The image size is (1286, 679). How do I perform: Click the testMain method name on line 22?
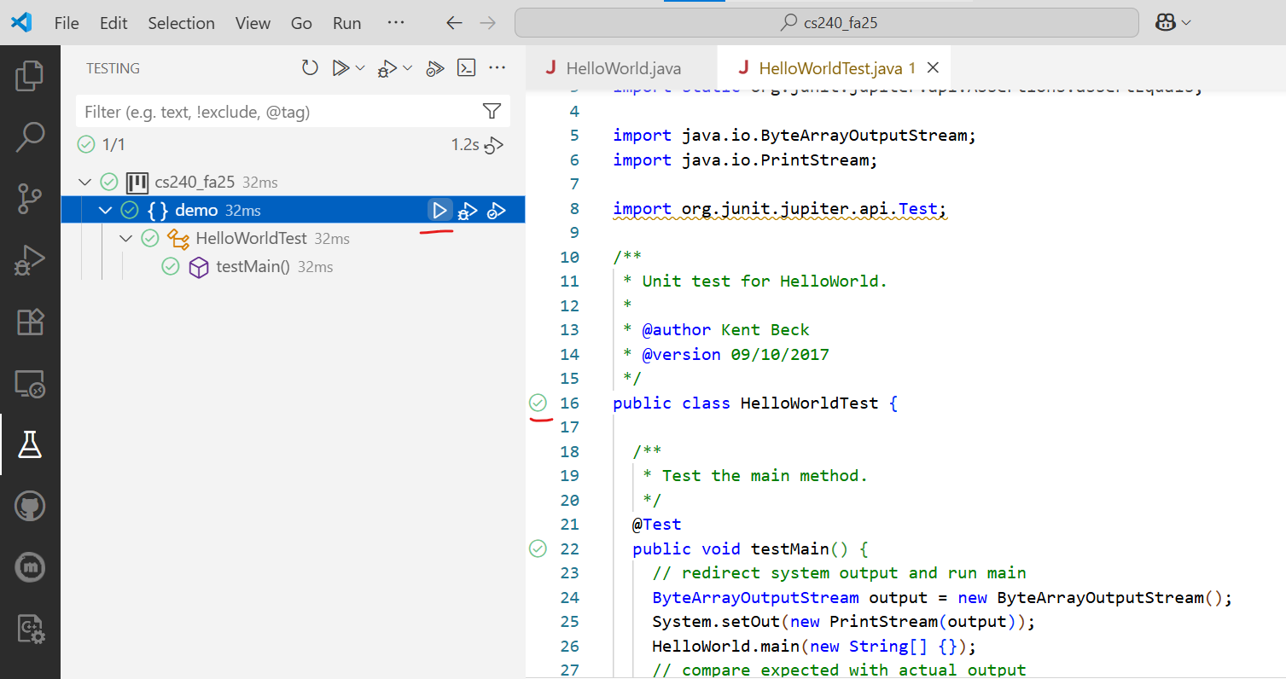[x=789, y=548]
